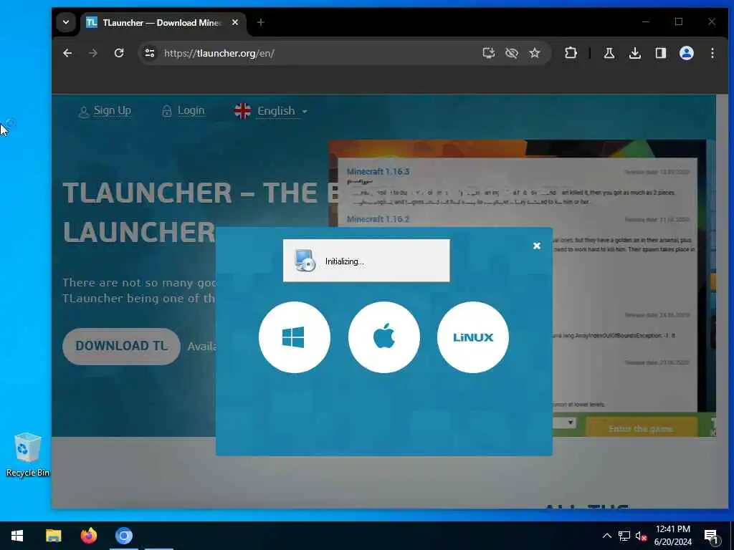Image resolution: width=734 pixels, height=550 pixels.
Task: Expand the tab search dropdown arrow
Action: (66, 22)
